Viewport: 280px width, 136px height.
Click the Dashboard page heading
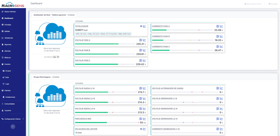click(x=36, y=4)
